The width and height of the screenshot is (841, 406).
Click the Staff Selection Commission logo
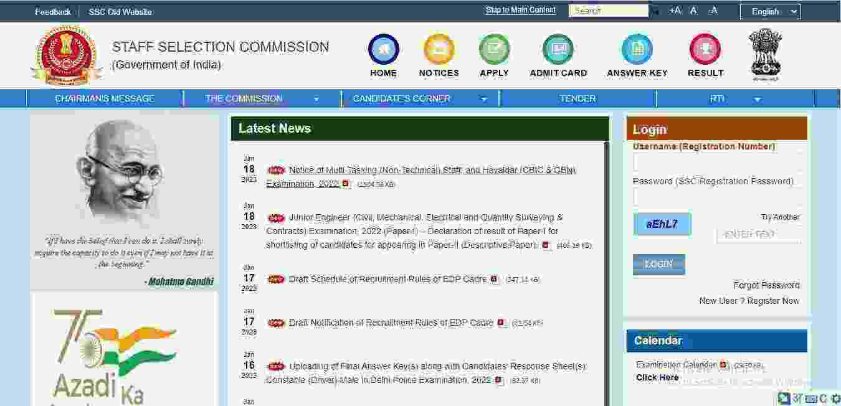(67, 55)
